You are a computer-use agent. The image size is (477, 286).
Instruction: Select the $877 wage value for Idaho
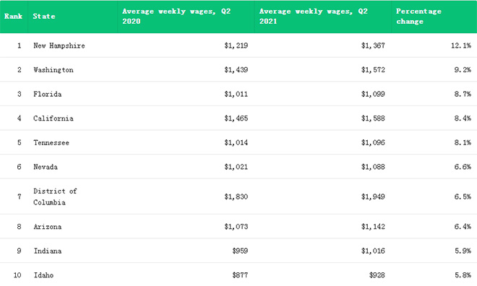pos(240,275)
